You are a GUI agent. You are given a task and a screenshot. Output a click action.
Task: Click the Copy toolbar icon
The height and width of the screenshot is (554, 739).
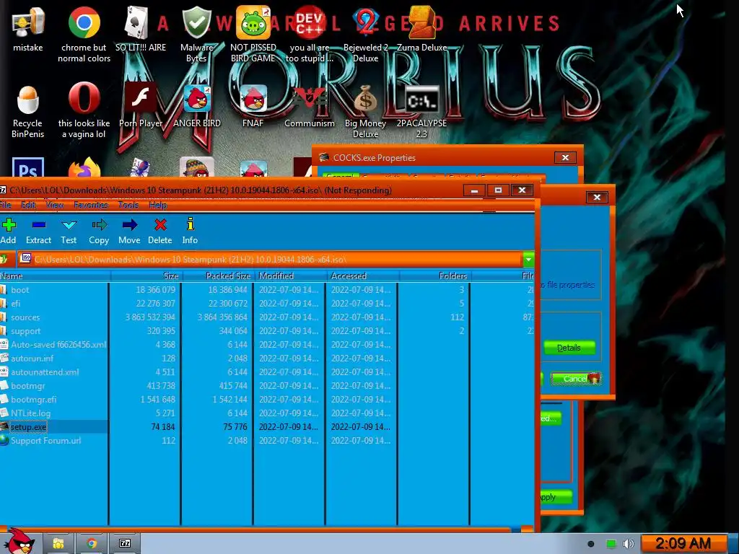(x=99, y=232)
